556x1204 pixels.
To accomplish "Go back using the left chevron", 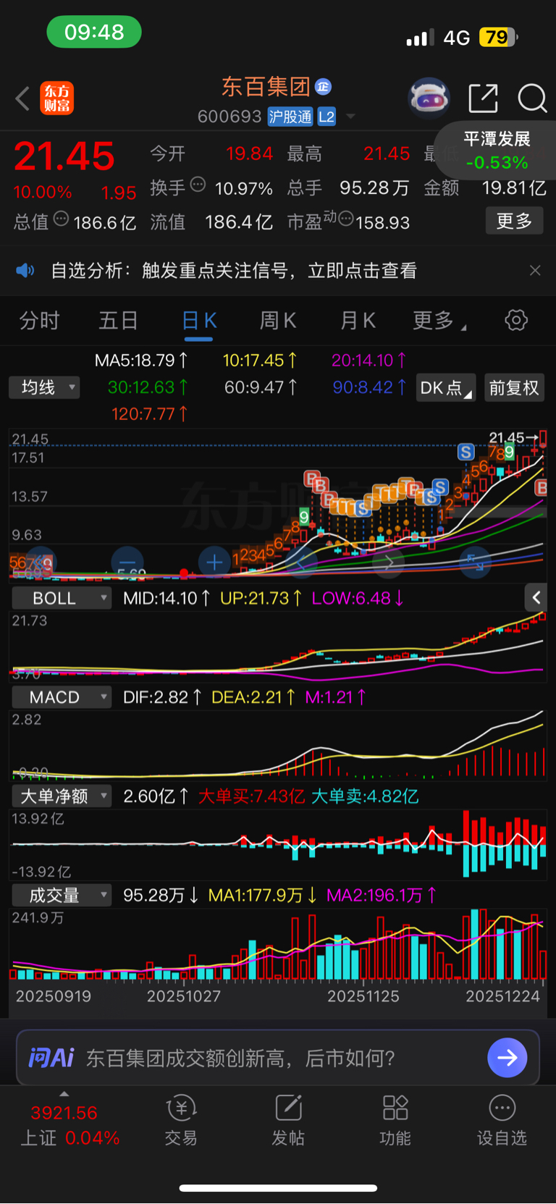I will tap(22, 98).
